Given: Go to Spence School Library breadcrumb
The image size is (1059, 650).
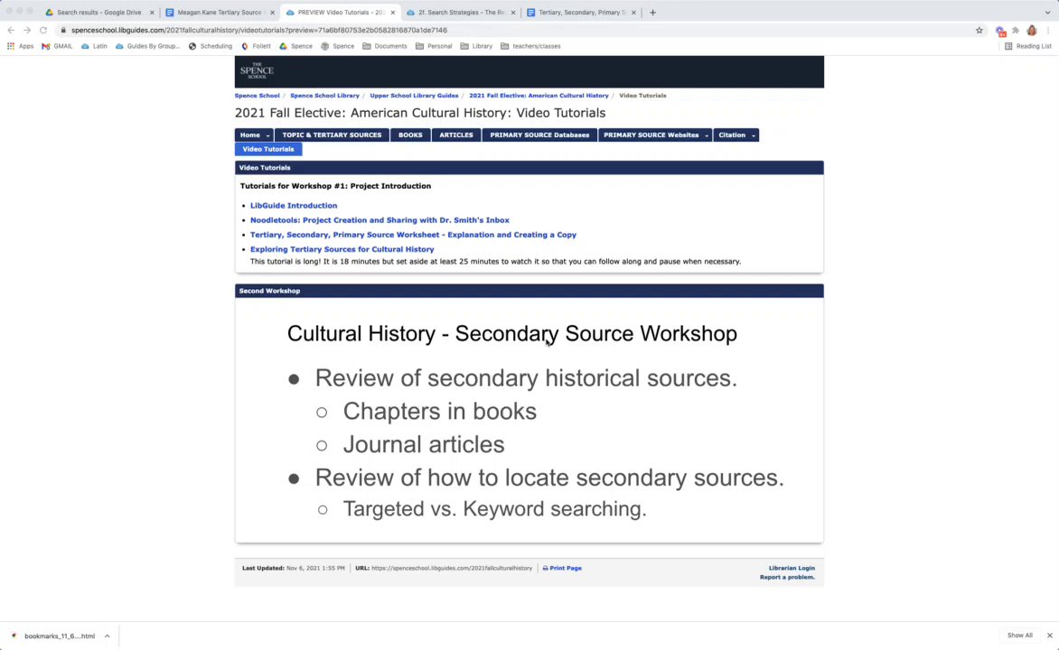Looking at the screenshot, I should (325, 95).
